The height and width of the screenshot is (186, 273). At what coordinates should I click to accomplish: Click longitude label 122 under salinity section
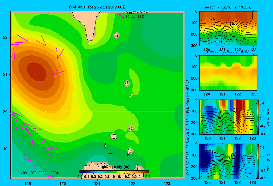click(x=238, y=94)
